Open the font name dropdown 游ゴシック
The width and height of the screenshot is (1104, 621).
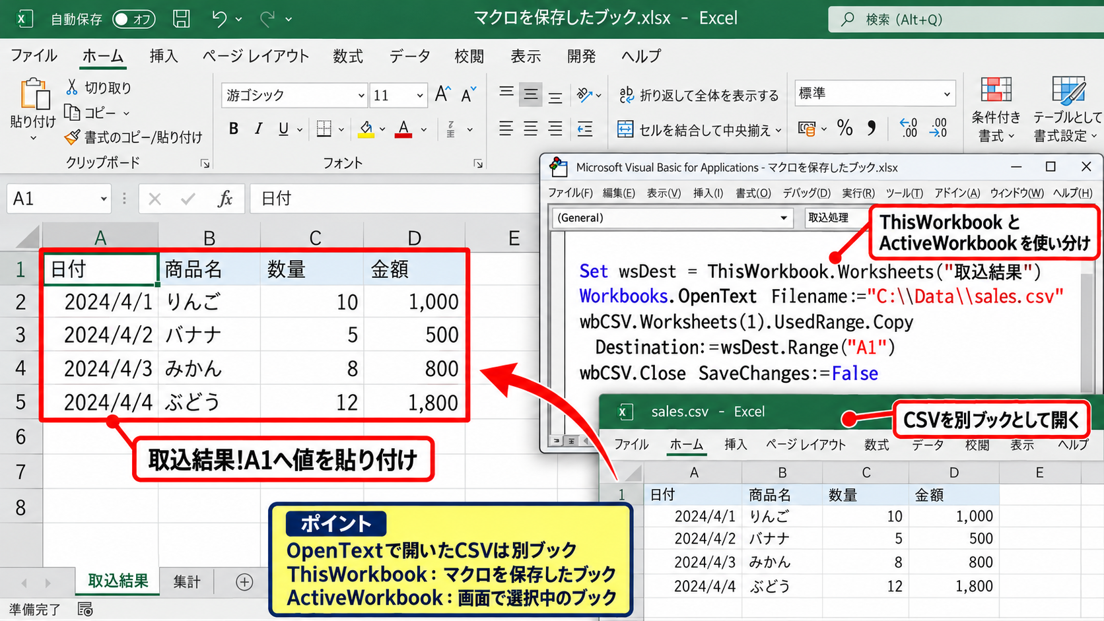click(294, 95)
